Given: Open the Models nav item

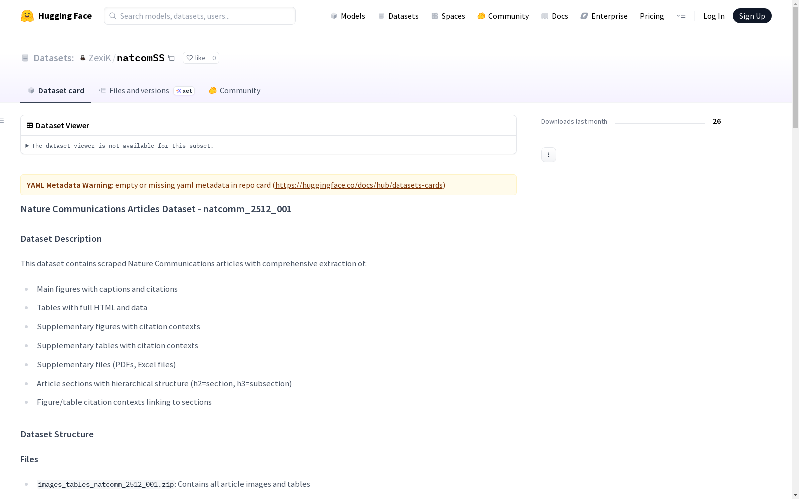Looking at the screenshot, I should 348,16.
